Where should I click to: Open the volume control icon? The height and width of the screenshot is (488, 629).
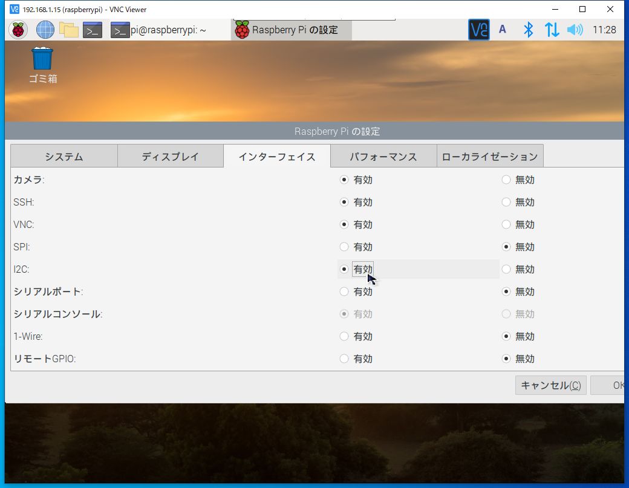click(574, 29)
